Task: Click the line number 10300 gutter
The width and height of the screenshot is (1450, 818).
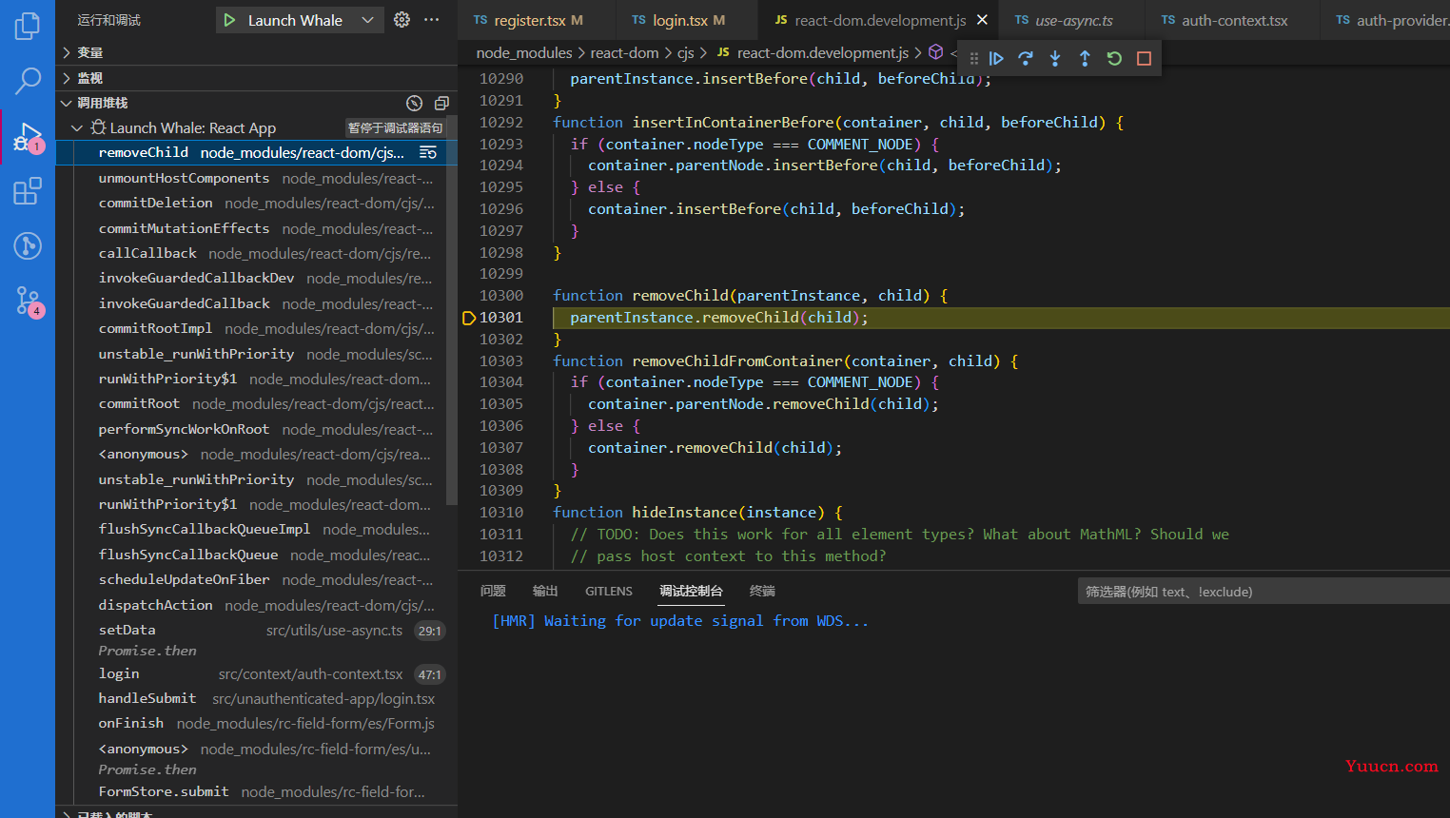Action: [500, 296]
